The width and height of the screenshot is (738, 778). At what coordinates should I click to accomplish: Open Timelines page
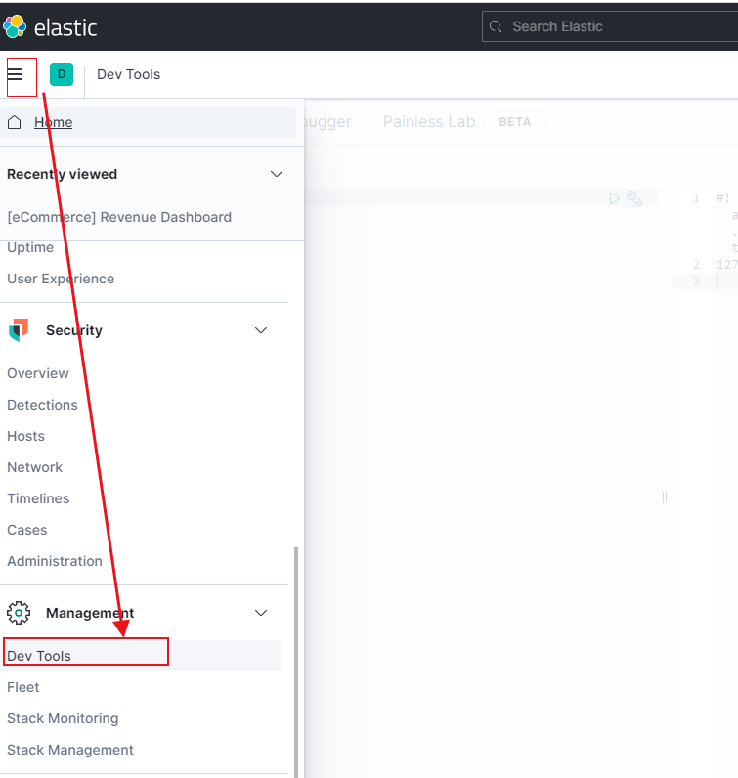pos(38,498)
